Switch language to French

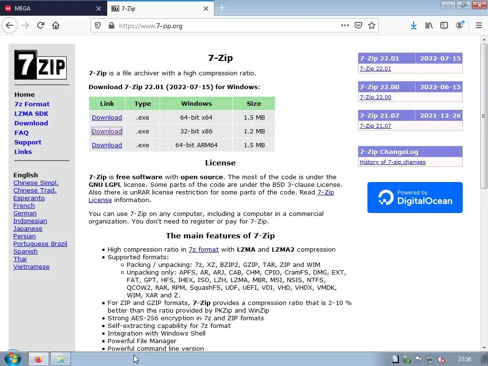coord(24,206)
